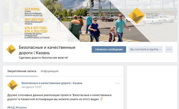Switch to 'Информация' tab
Viewport: 179px width, 109px height.
pos(50,71)
